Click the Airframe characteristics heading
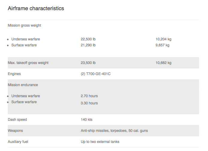Image resolution: width=208 pixels, height=151 pixels. point(36,8)
